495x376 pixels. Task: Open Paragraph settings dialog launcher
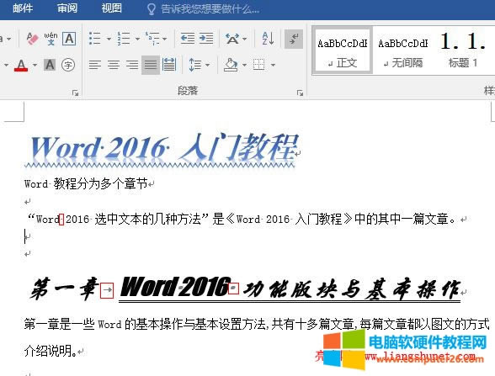300,93
